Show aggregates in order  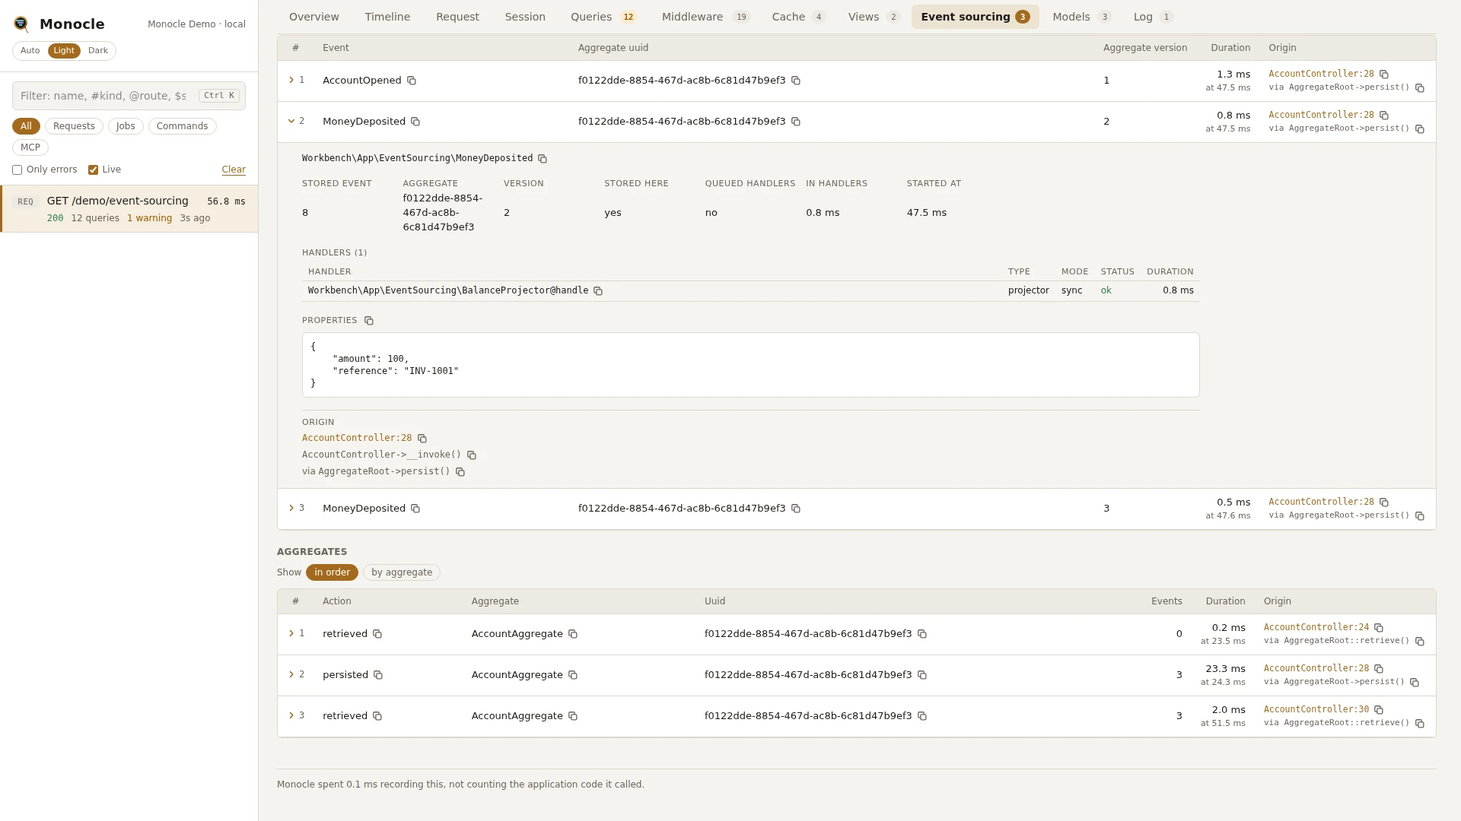click(x=332, y=572)
